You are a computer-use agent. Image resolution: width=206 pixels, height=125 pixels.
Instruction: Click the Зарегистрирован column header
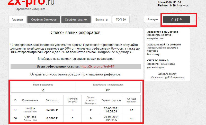[111, 100]
